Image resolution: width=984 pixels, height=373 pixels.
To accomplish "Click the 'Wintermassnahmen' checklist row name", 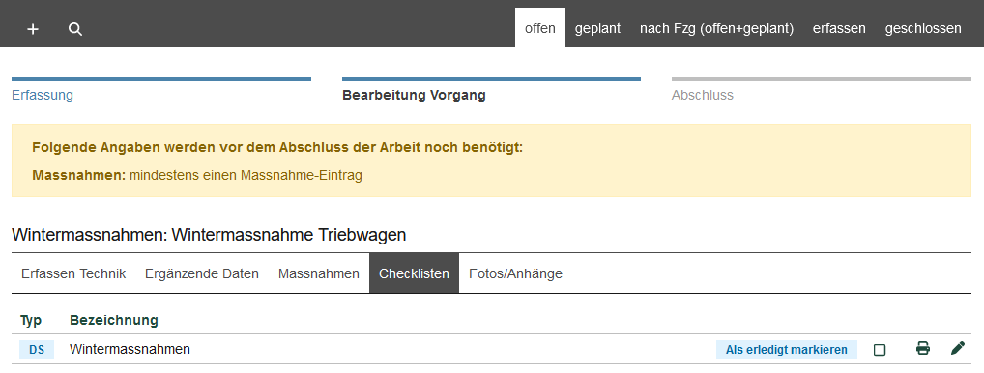I will 130,349.
